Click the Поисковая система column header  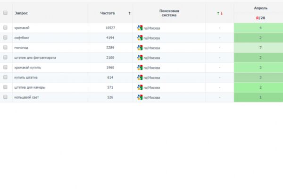[x=169, y=13]
